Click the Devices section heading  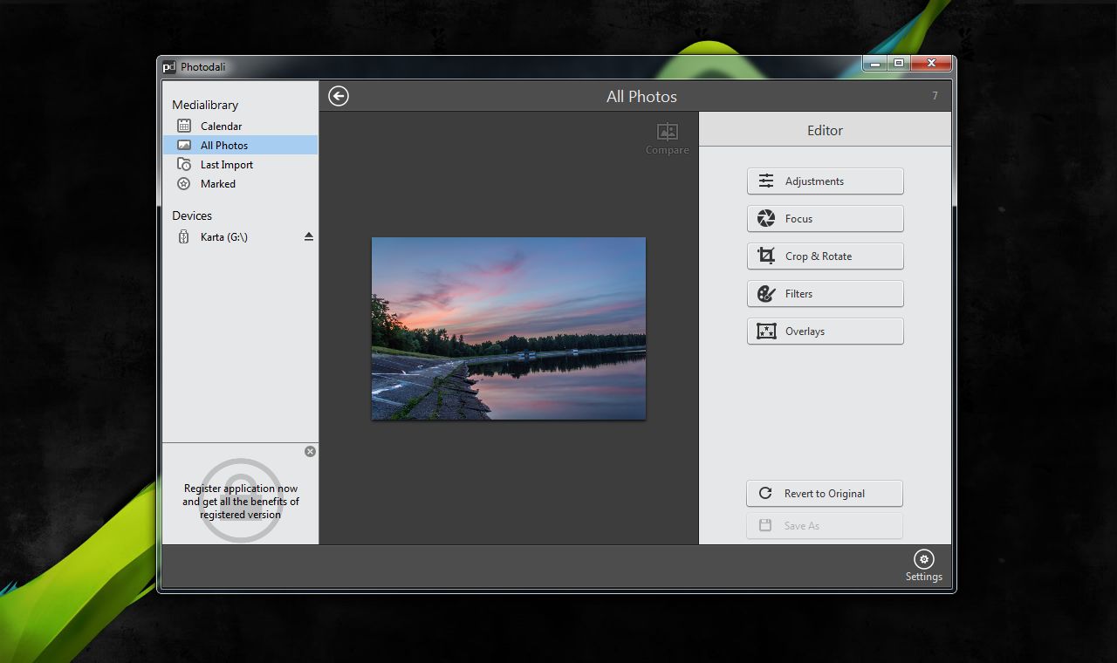click(x=192, y=215)
